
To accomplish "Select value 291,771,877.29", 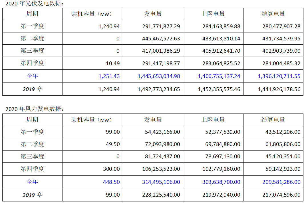I will click(x=161, y=26).
